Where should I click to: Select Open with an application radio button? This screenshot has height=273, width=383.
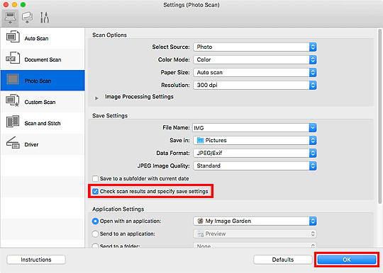[x=95, y=221]
